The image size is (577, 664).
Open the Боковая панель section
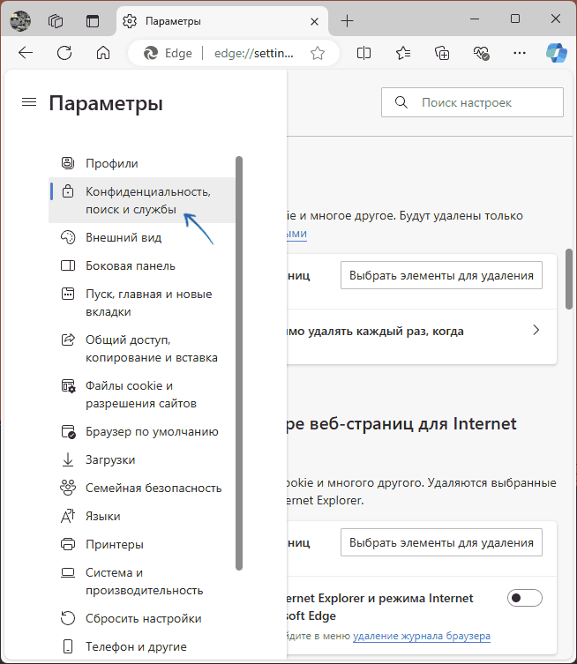tap(141, 265)
